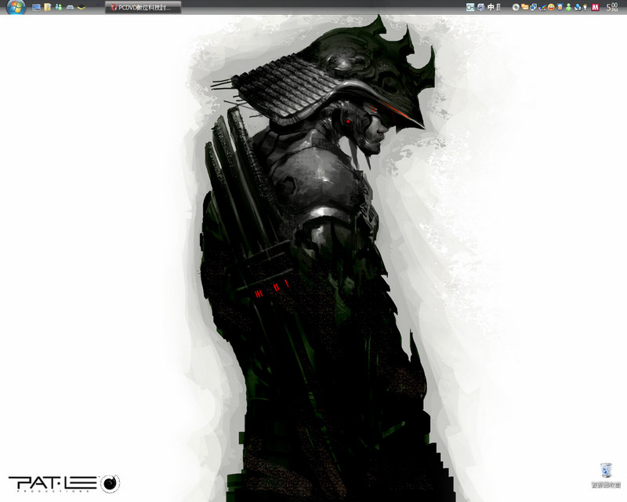Open the yellow layered quick launch icon
The height and width of the screenshot is (502, 627).
(x=81, y=7)
